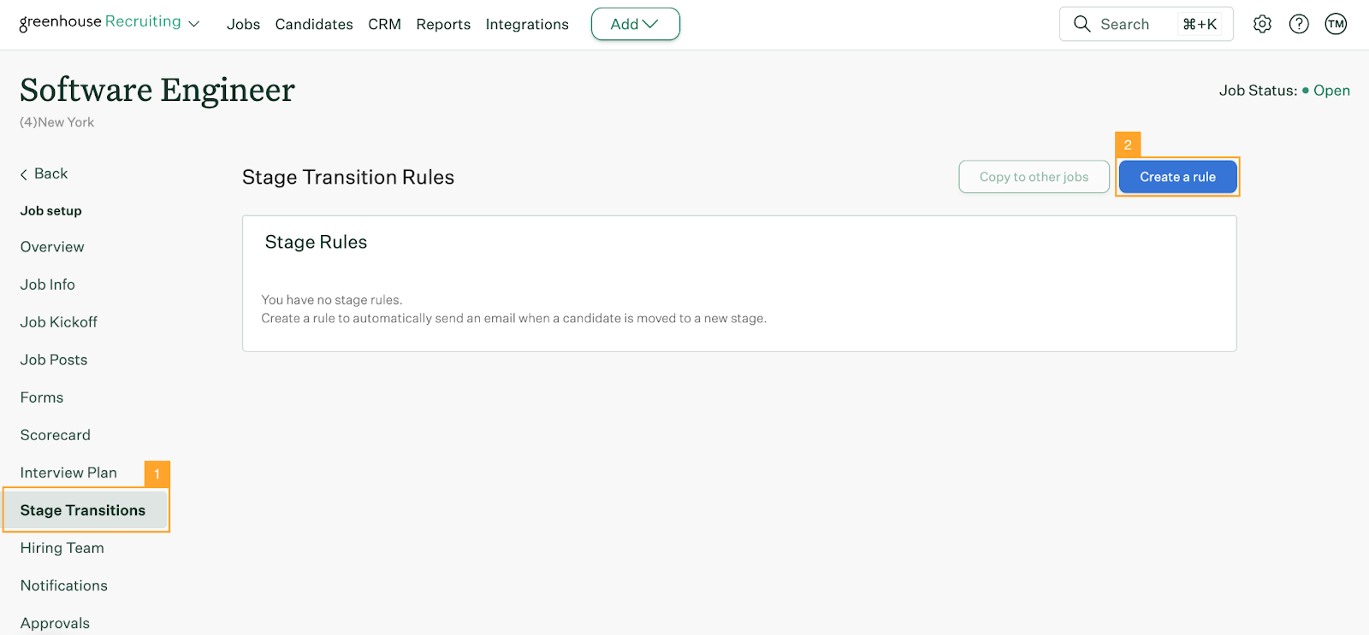
Task: Open the CRM navigation item
Action: (x=384, y=24)
